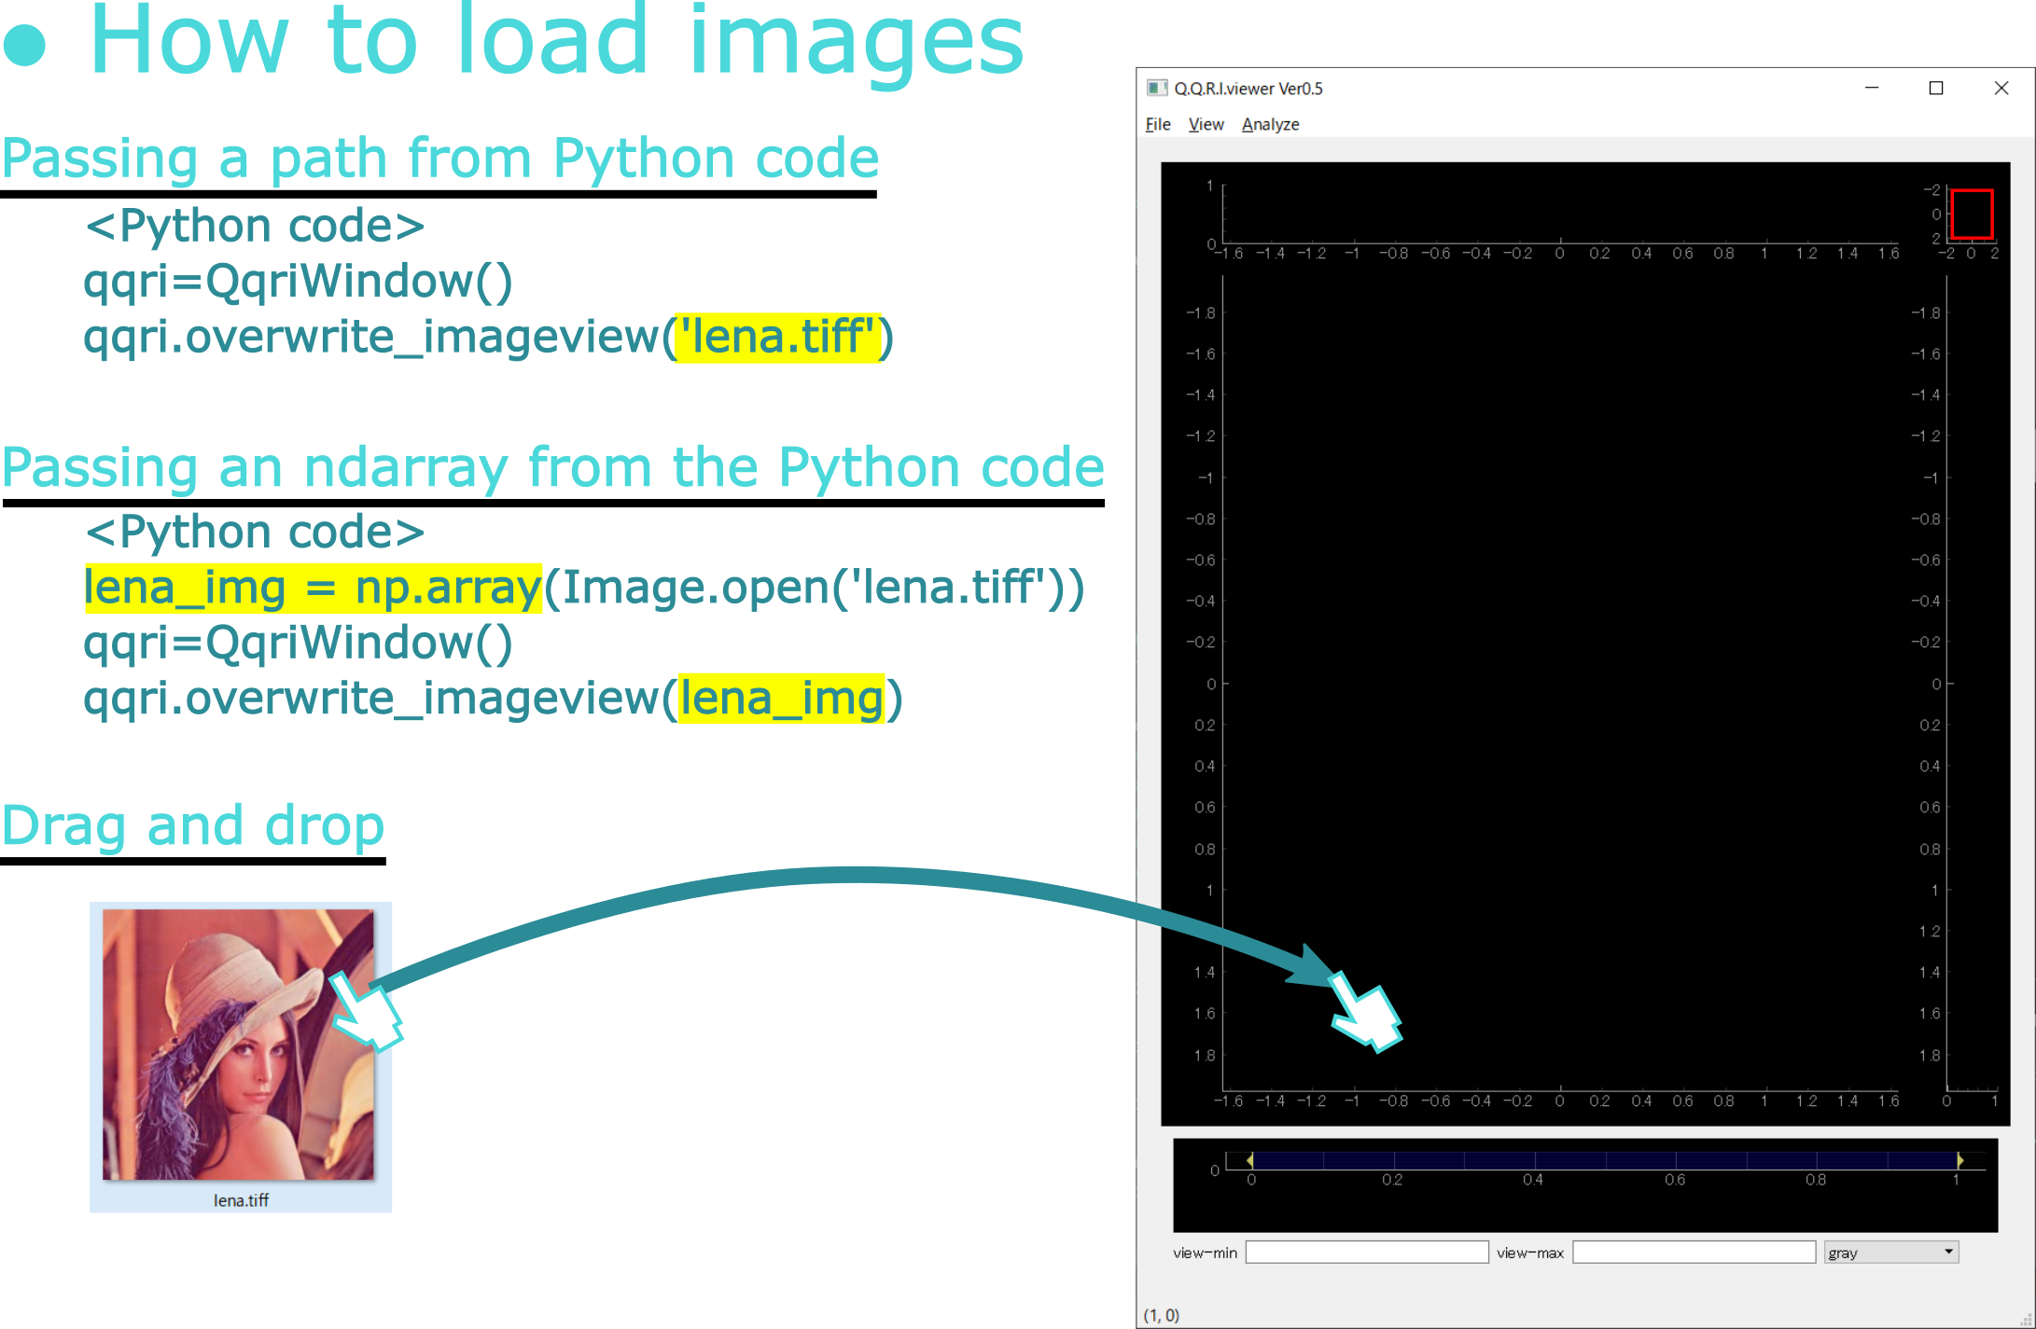
Task: Select the lena.tiff file thumbnail
Action: pos(239,1045)
